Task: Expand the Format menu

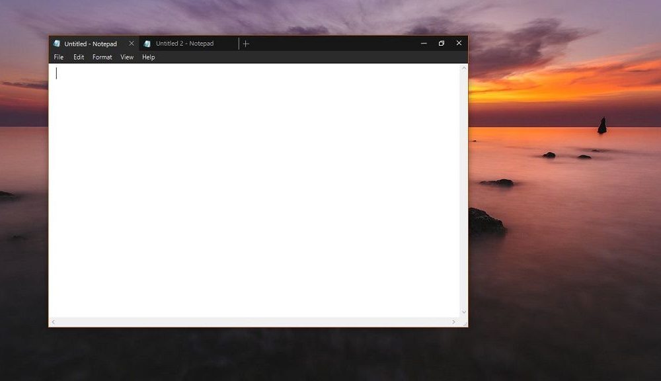Action: click(x=102, y=58)
